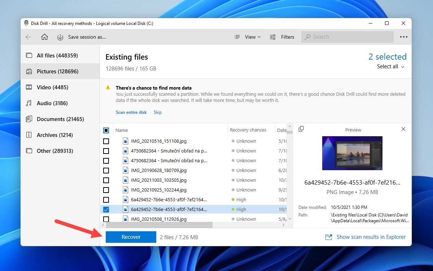The height and width of the screenshot is (271, 433).
Task: Select All files (448359) category
Action: click(60, 56)
